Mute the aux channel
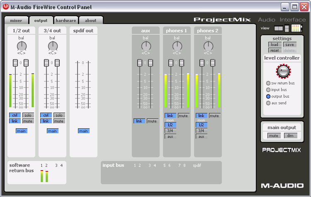This screenshot has width=311, height=197. coord(152,121)
